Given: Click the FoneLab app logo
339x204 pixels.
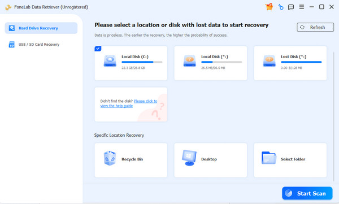Looking at the screenshot, I should pos(8,7).
